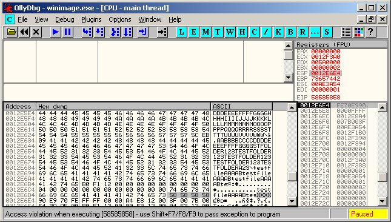Click the Open file folder icon

(12, 32)
